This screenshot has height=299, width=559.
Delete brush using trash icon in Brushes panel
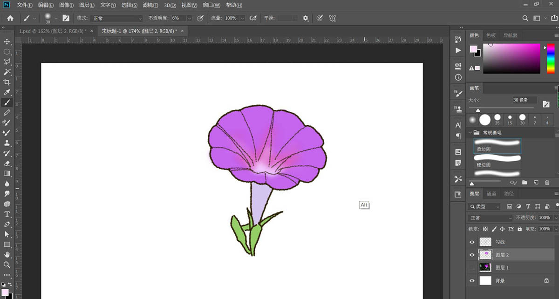coord(547,183)
